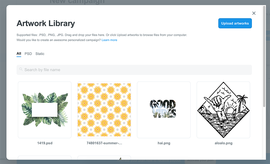
Task: Select the 1419.psd artwork thumbnail
Action: [x=45, y=110]
